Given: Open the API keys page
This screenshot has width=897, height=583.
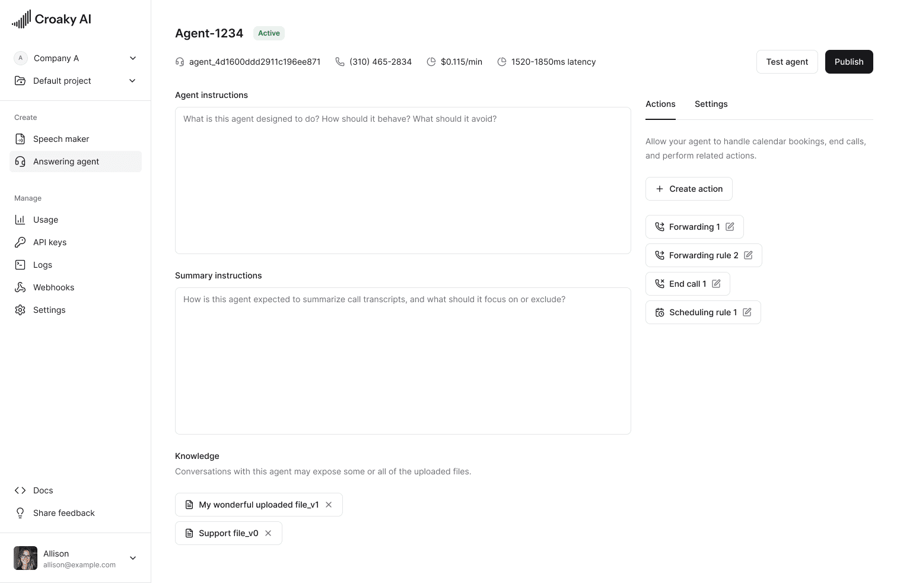Looking at the screenshot, I should (x=49, y=242).
